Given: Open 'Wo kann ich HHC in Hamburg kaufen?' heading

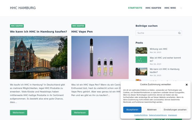Looking at the screenshot, I should [38, 31].
